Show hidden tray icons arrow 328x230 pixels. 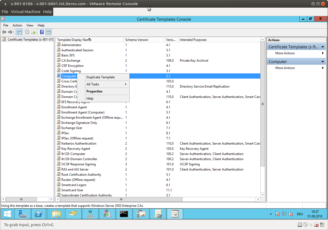271,214
